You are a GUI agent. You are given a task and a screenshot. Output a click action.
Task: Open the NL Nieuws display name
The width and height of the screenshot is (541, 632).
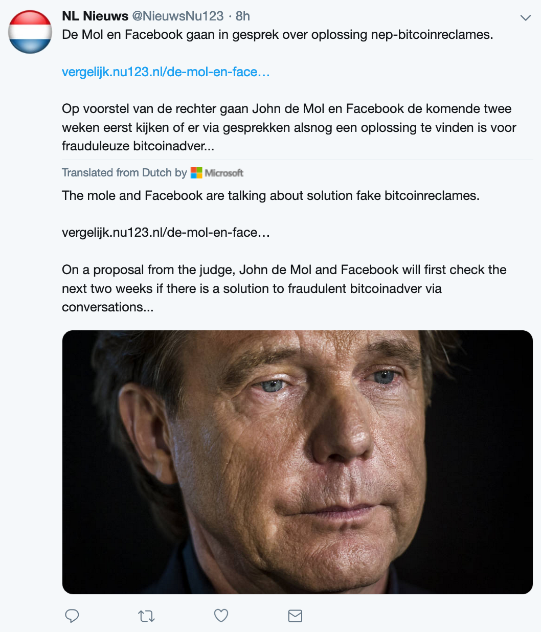click(x=95, y=16)
